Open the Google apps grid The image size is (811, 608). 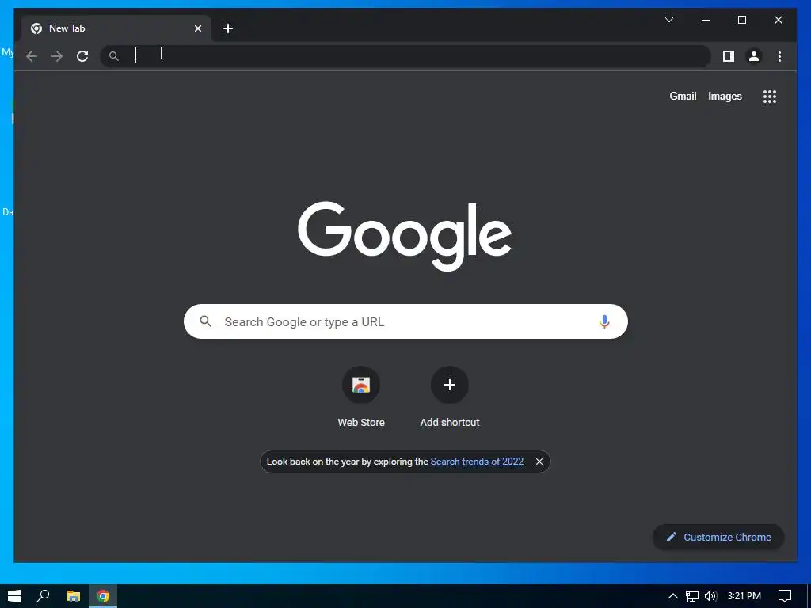coord(770,97)
